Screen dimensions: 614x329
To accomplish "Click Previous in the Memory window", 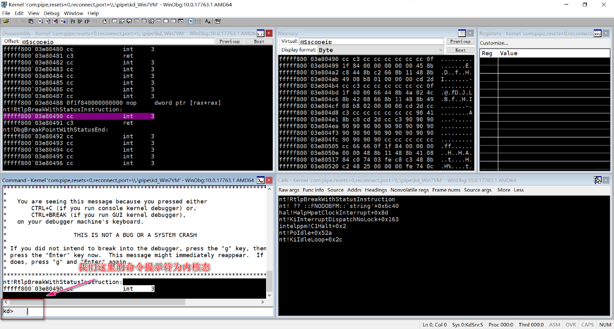I will pos(460,41).
